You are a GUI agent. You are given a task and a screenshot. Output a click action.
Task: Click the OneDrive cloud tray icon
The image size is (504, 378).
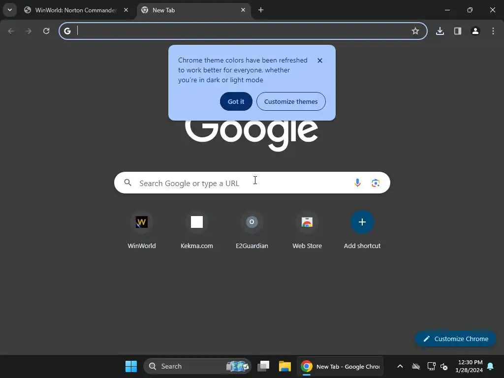pos(416,366)
